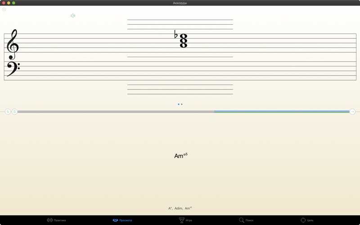Viewport: 360px width, 225px height.
Task: Click the bass clef symbol
Action: (13, 69)
